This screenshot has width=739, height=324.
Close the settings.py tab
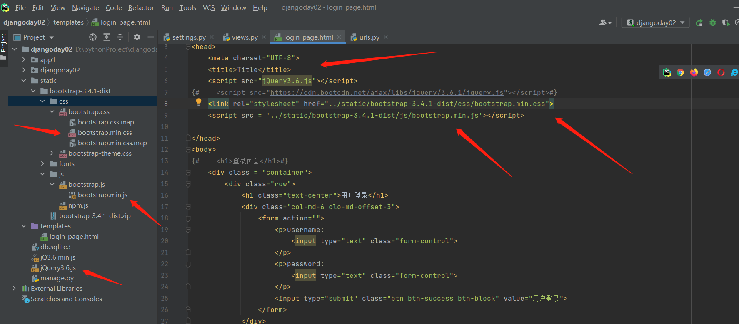(x=212, y=37)
